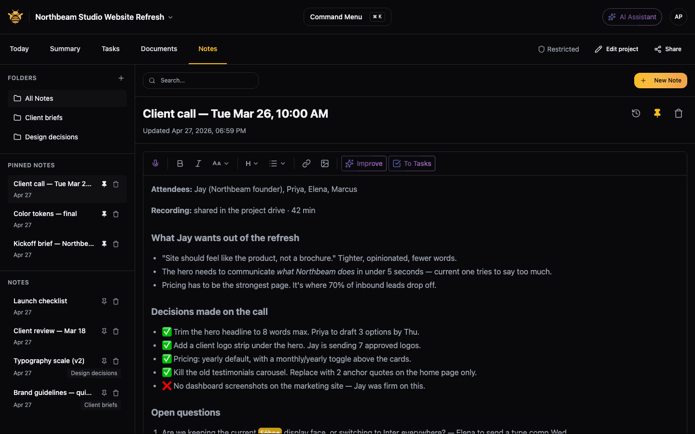This screenshot has width=695, height=434.
Task: Apply bold formatting in the editor toolbar
Action: (x=180, y=163)
